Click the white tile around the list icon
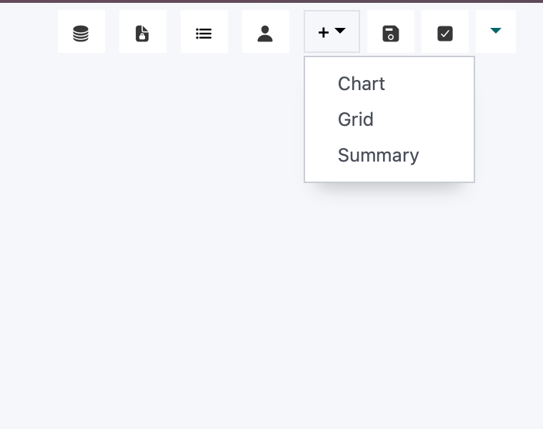This screenshot has height=429, width=543. (204, 31)
